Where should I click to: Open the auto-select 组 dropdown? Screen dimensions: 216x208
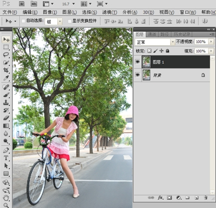tap(60, 22)
